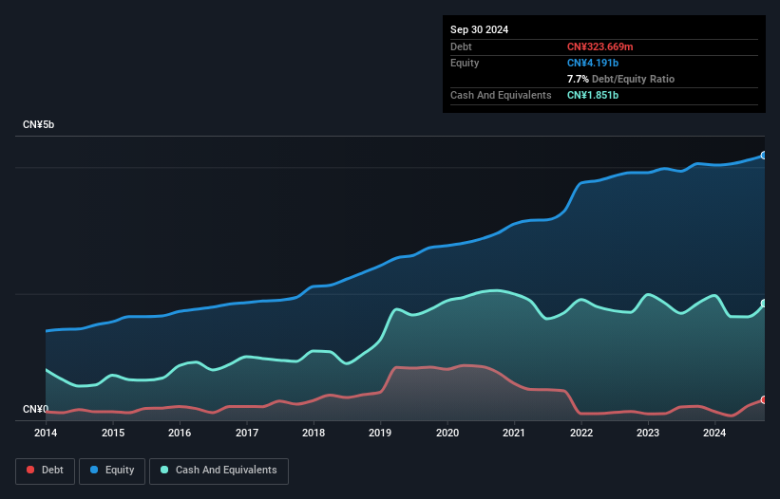Click the 2021 axis label
The image size is (780, 499).
point(514,433)
